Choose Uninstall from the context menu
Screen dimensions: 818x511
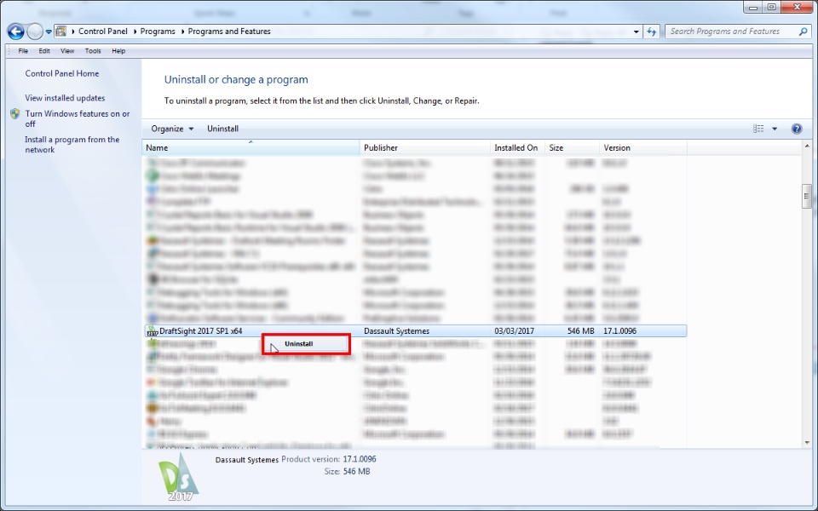pos(306,344)
